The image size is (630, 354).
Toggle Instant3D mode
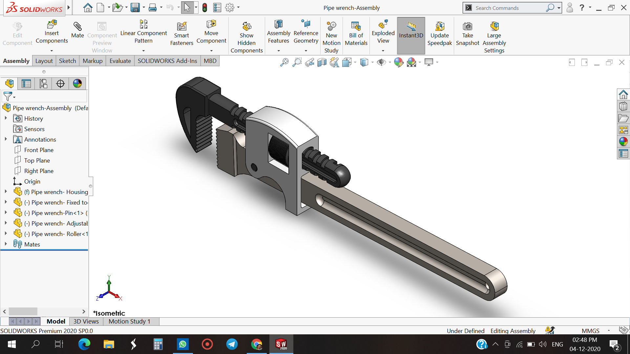[x=411, y=35]
